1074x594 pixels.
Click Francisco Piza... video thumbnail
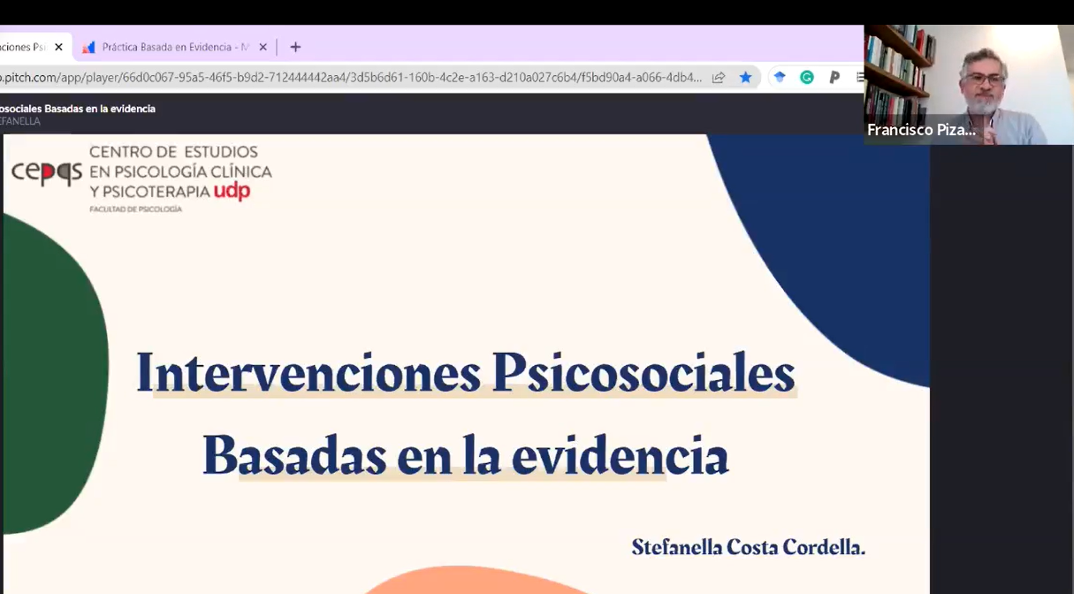[x=969, y=85]
